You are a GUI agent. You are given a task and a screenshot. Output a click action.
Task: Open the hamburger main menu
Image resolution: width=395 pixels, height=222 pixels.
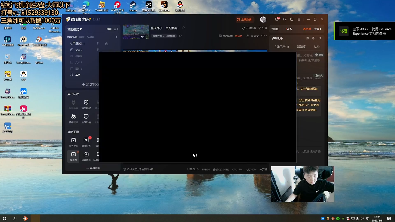click(x=299, y=19)
